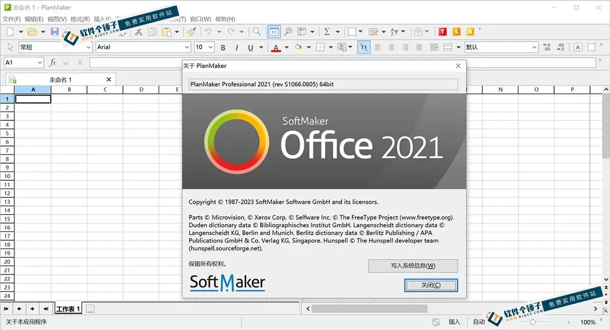610x330 pixels.
Task: Click the PlanMaker version text field in the dialog
Action: click(323, 84)
